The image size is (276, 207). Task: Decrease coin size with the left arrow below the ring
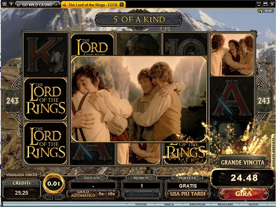point(49,196)
